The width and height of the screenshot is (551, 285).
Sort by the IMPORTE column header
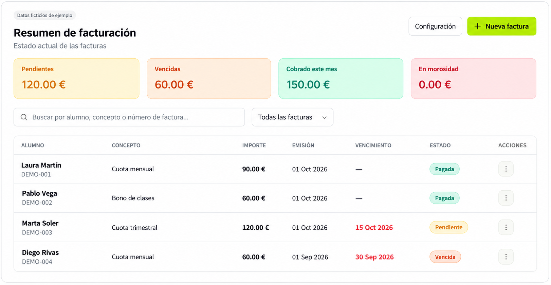pos(254,145)
